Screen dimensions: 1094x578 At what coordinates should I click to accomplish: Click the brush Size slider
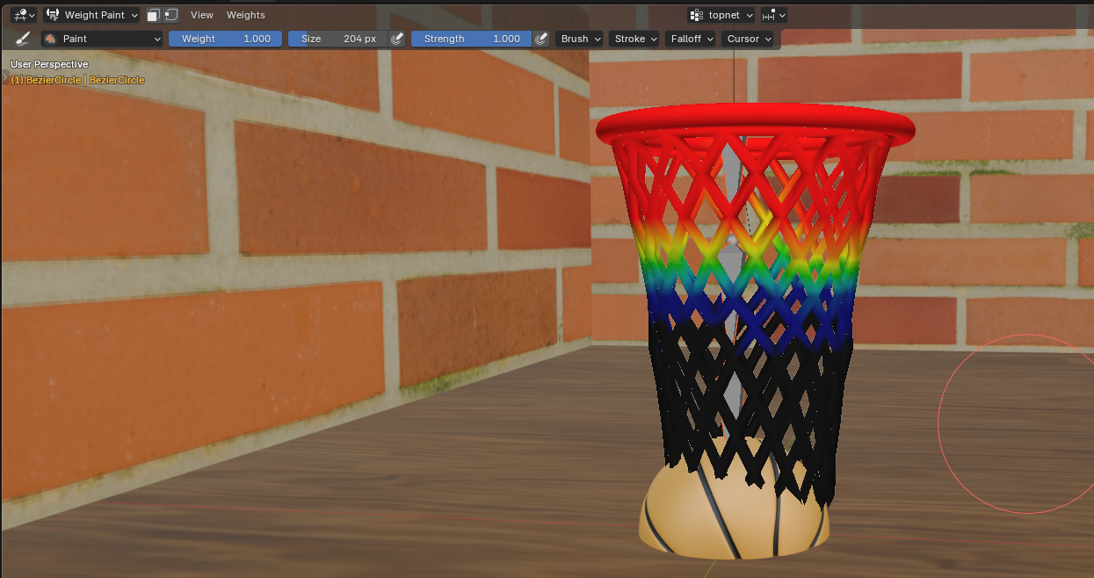point(338,39)
